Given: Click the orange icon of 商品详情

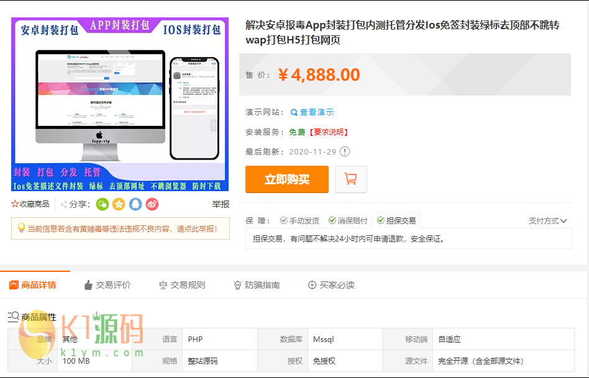Looking at the screenshot, I should (14, 285).
